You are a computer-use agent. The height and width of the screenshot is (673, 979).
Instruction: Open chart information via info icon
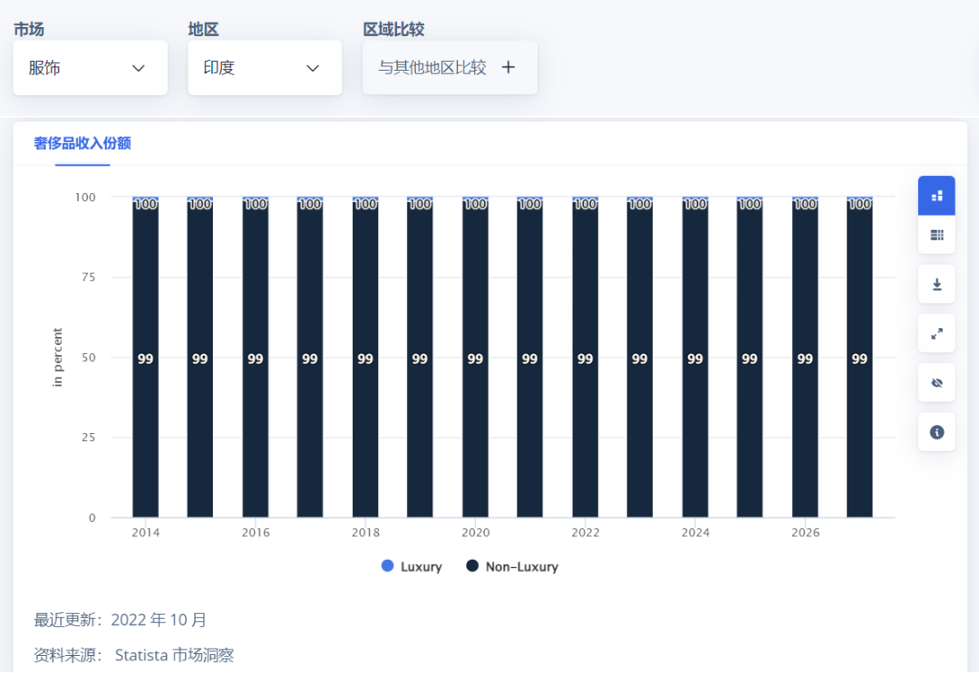coord(935,432)
